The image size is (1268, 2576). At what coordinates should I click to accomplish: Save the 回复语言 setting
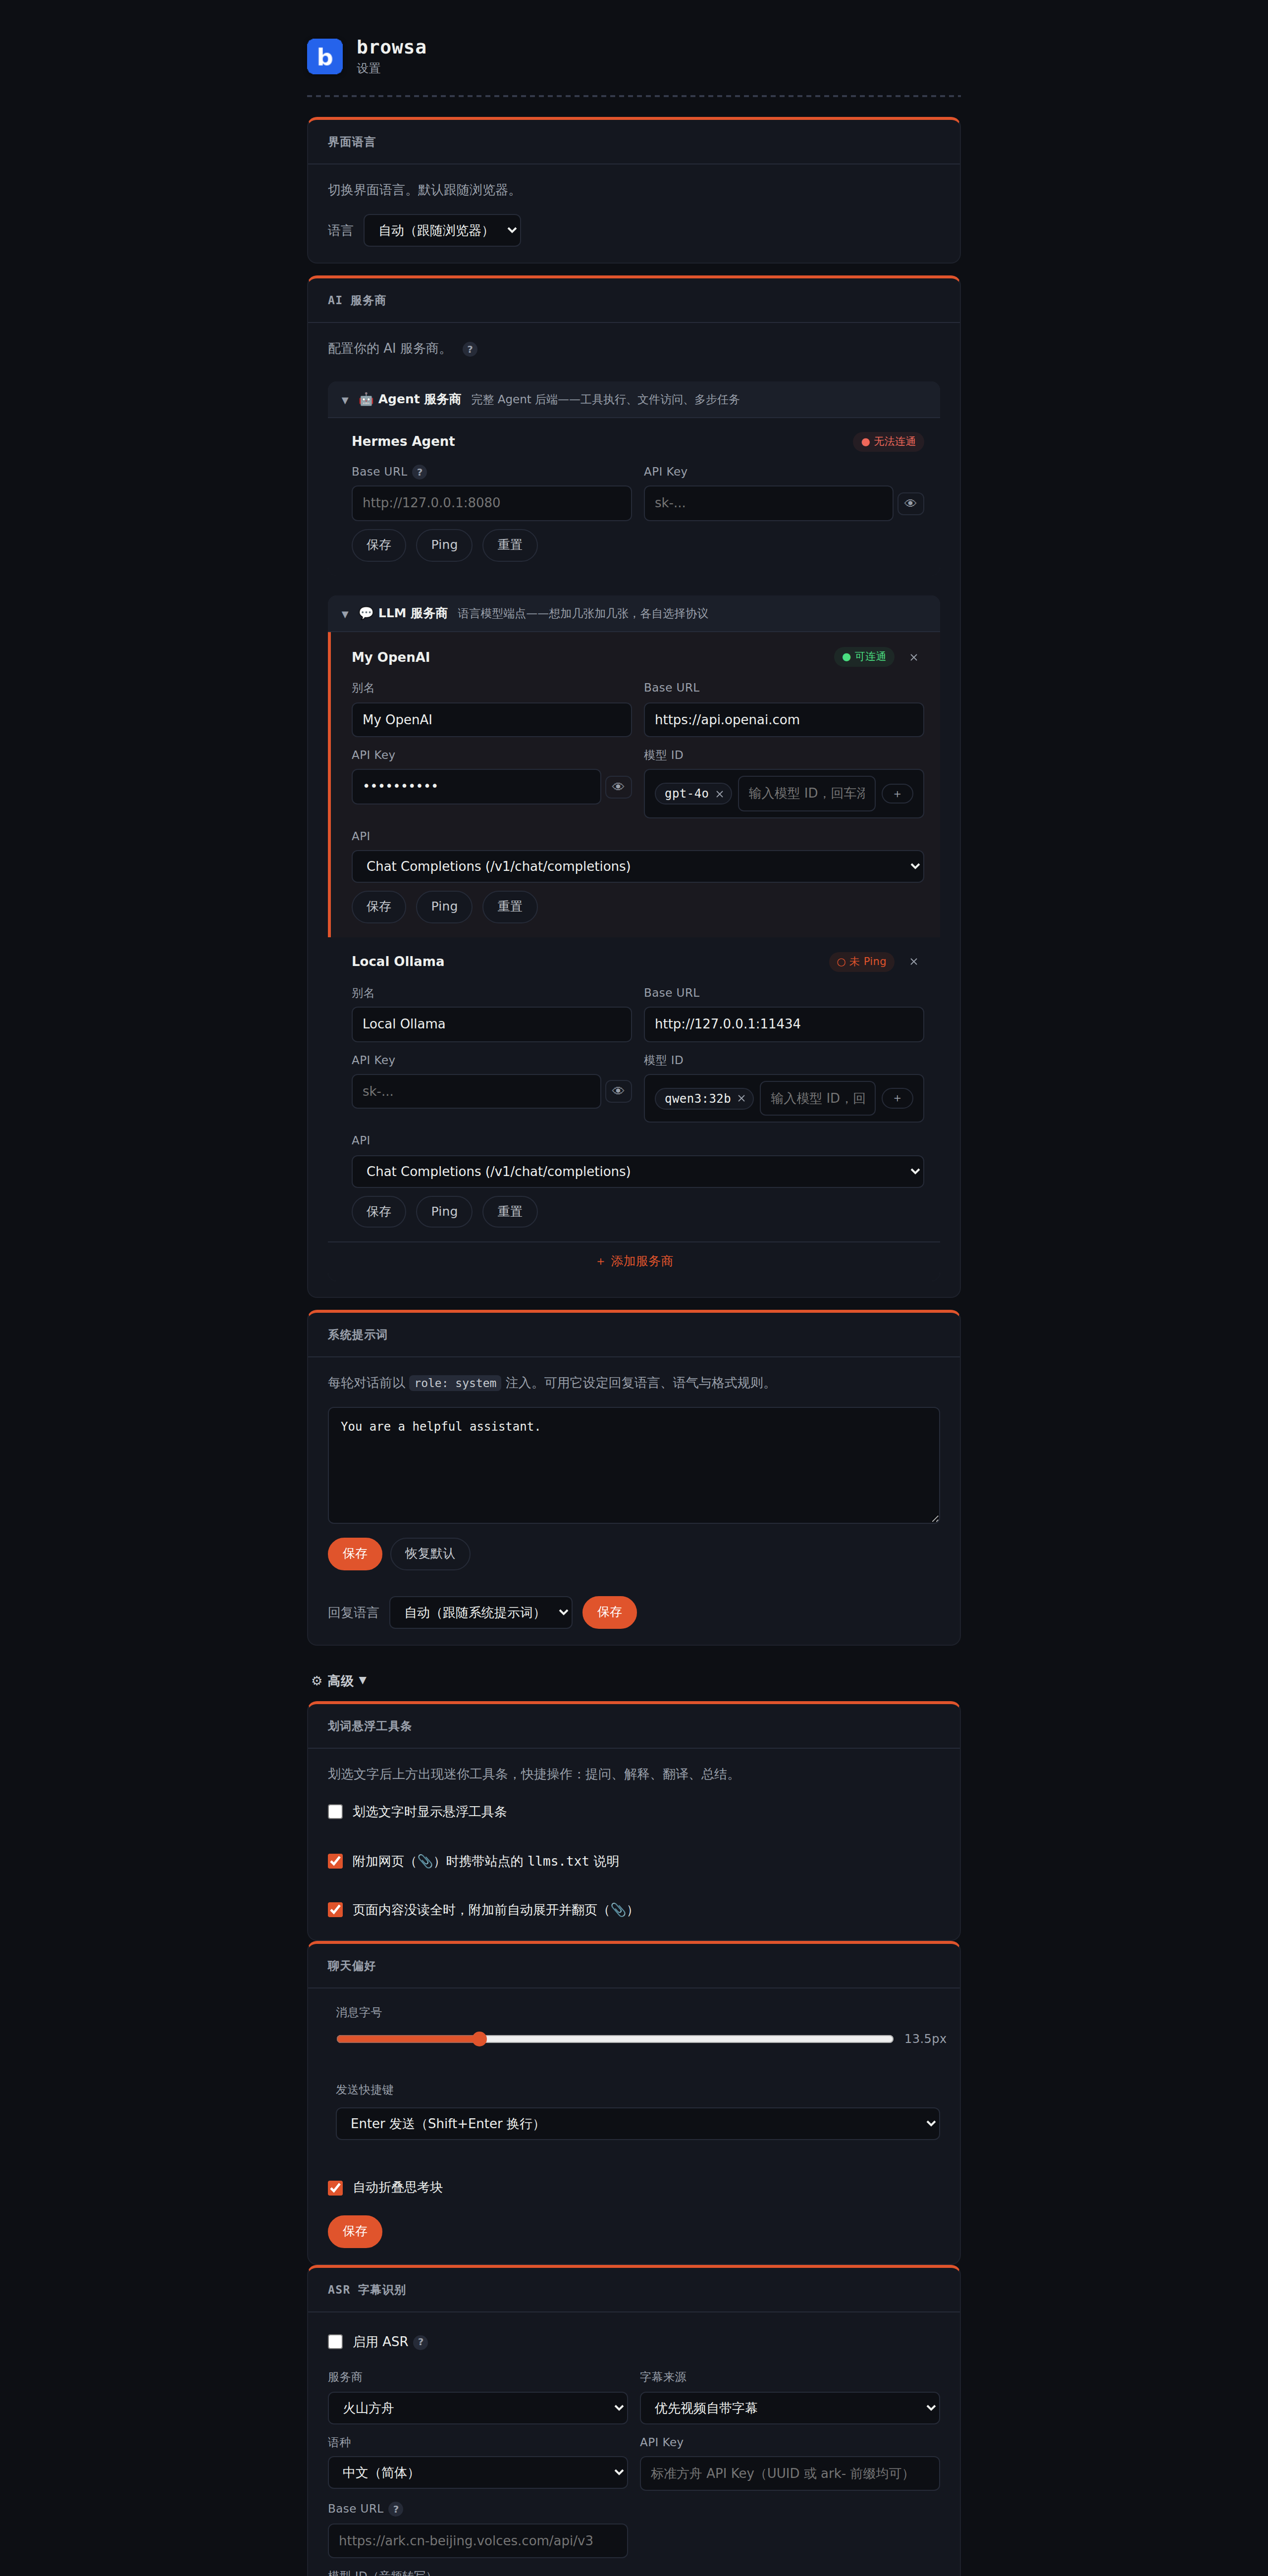coord(609,1612)
